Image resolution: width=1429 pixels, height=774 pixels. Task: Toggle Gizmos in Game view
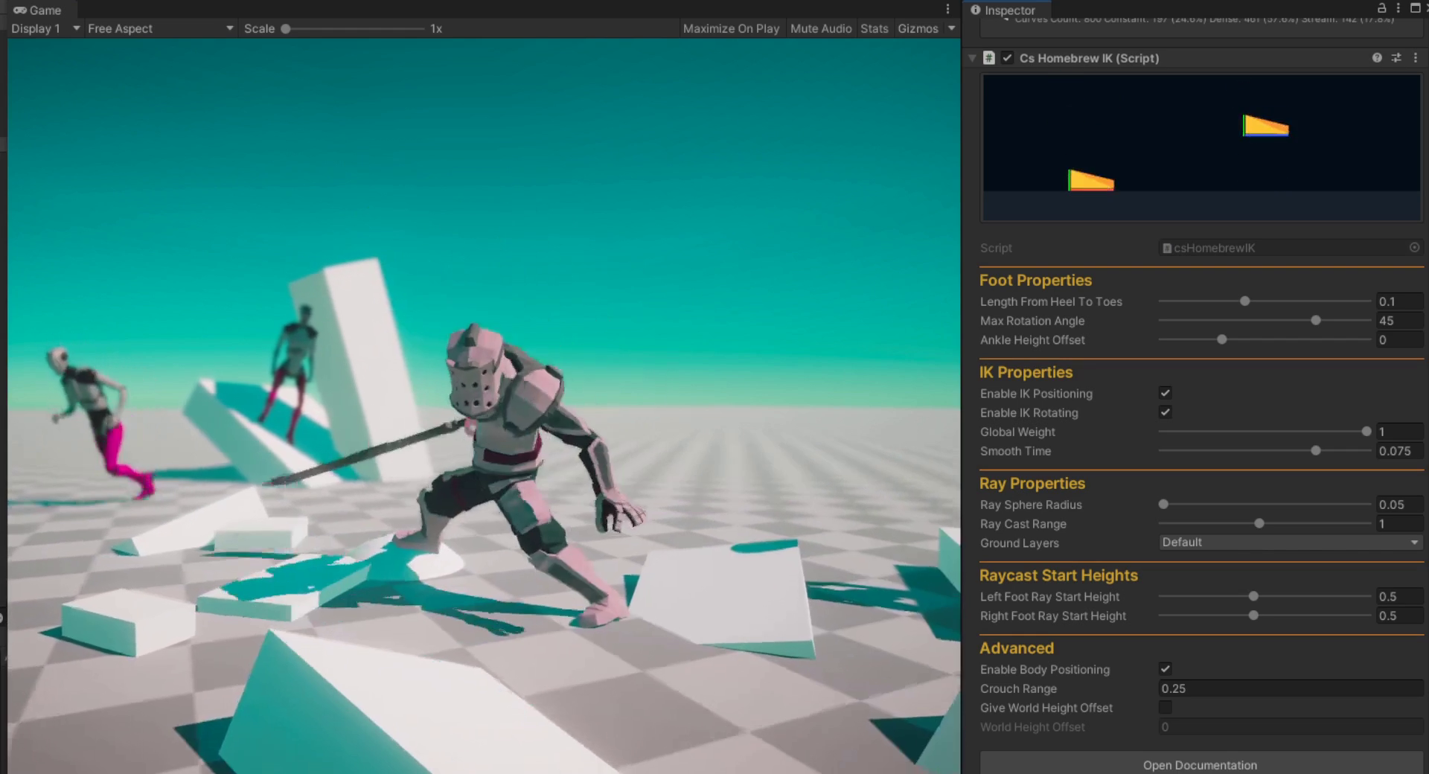coord(918,28)
